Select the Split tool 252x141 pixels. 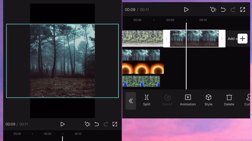pos(146,100)
